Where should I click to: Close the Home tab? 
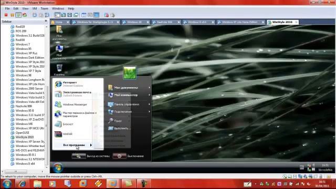[68, 22]
